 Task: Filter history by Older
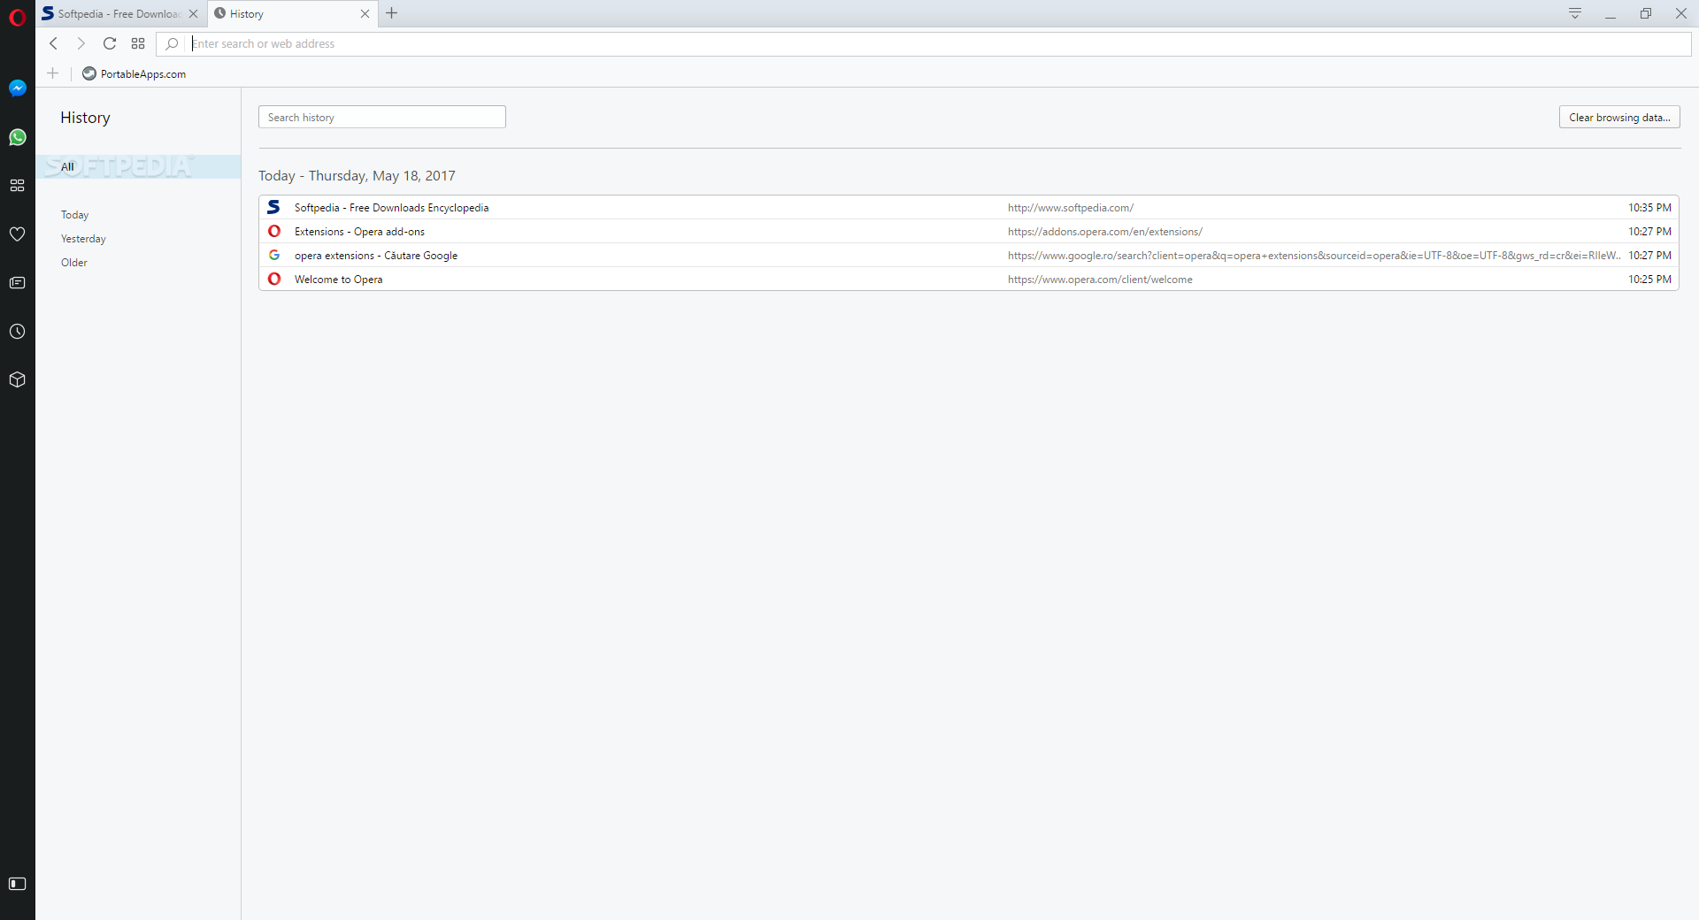[x=74, y=263]
